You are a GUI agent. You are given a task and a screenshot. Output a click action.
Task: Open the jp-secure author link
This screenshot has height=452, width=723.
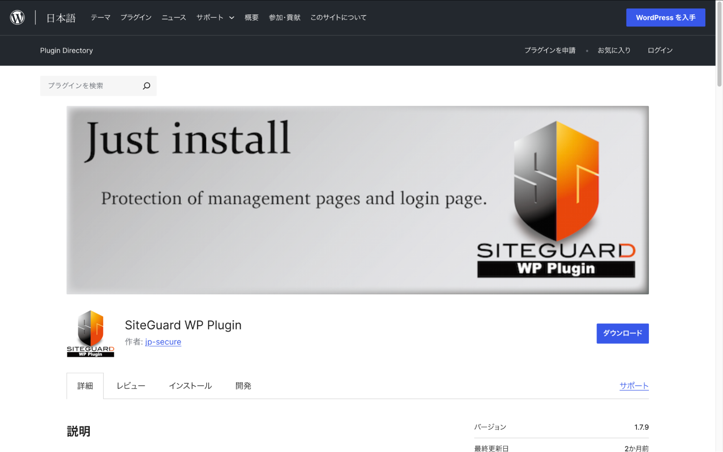coord(163,342)
